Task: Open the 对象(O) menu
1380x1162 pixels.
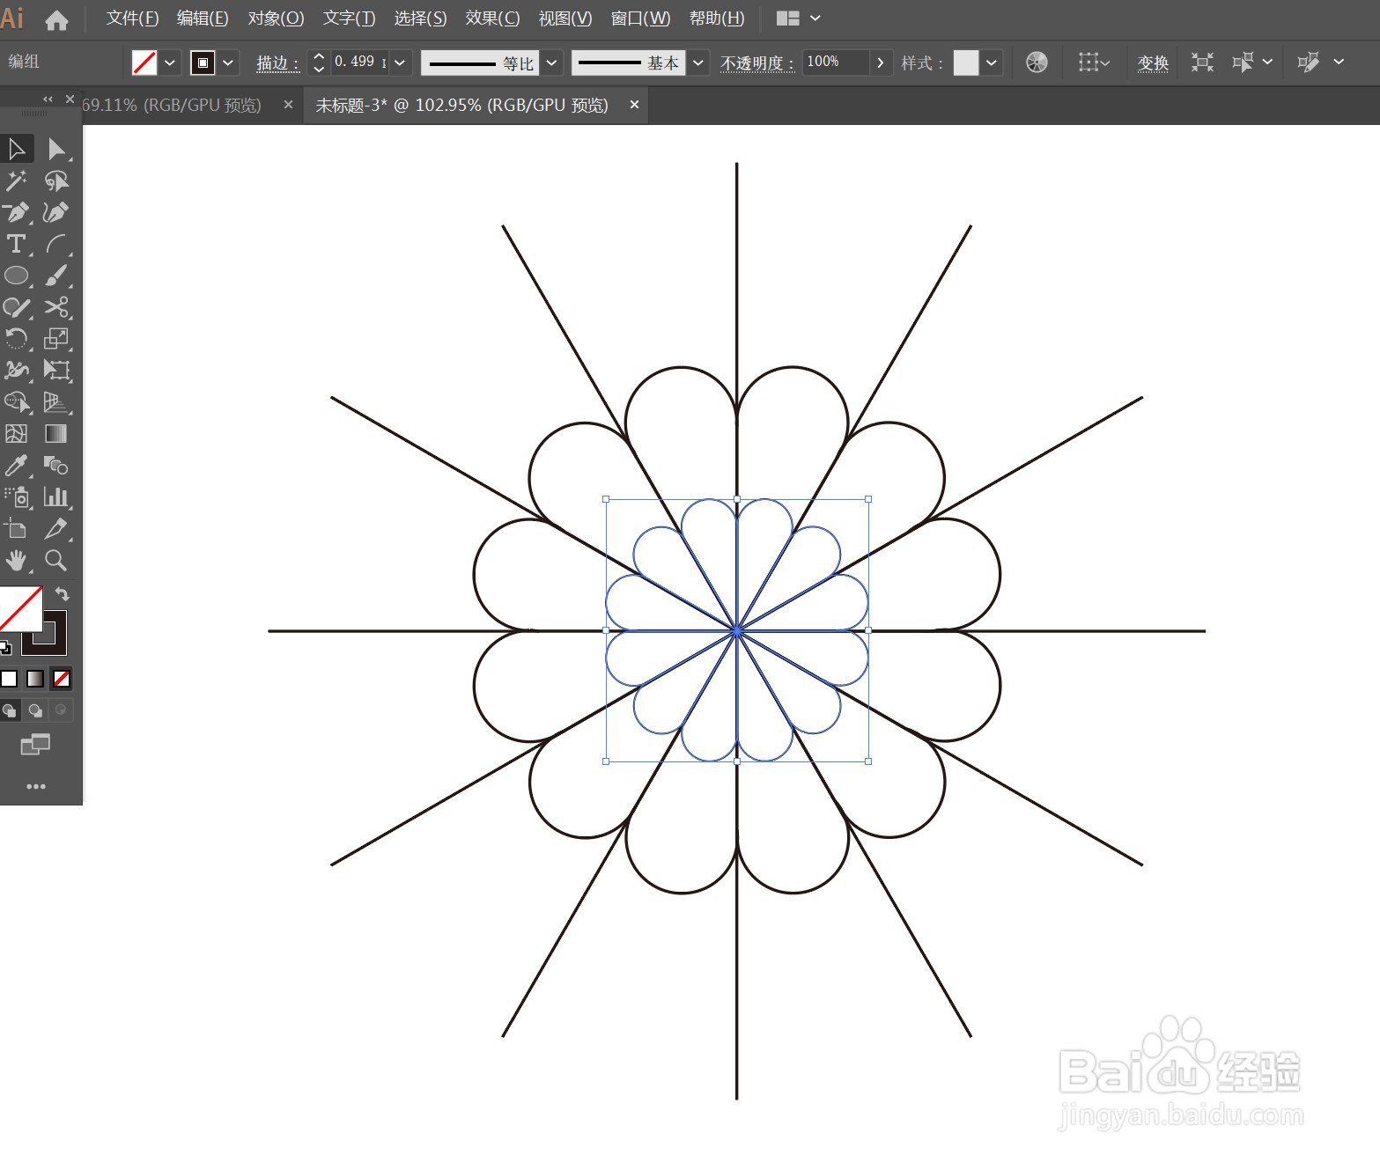Action: 276,18
